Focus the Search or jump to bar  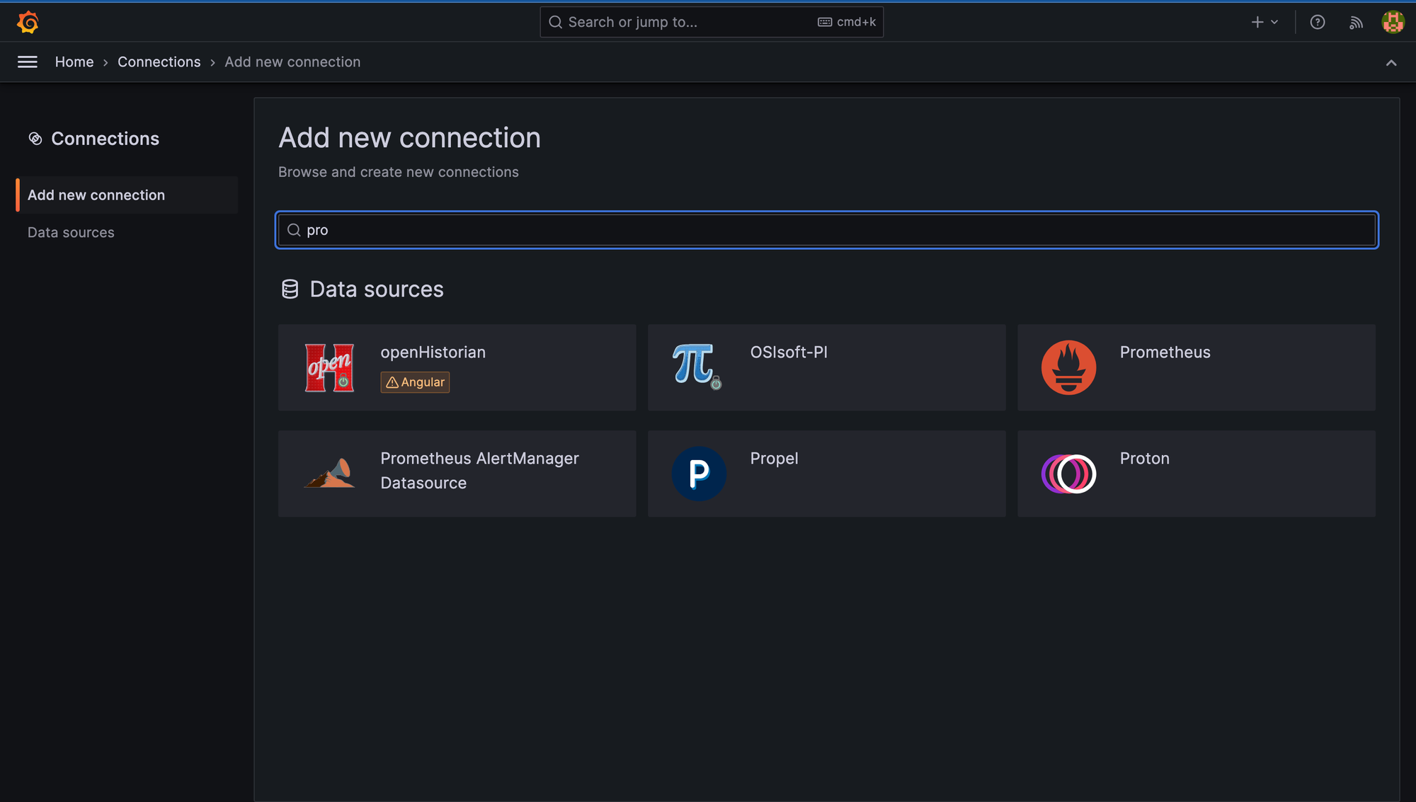click(711, 22)
